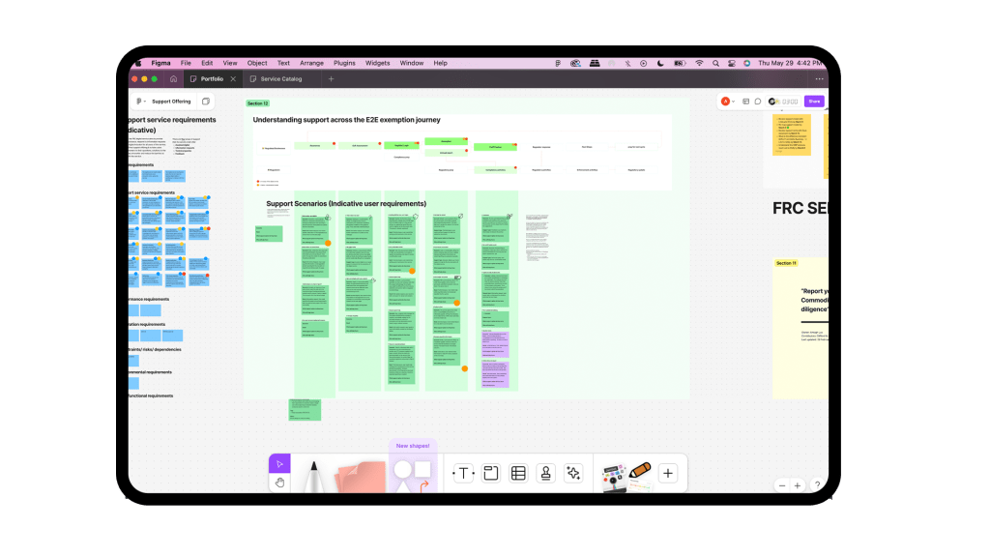
Task: Select the Move arrow tool
Action: [x=279, y=464]
